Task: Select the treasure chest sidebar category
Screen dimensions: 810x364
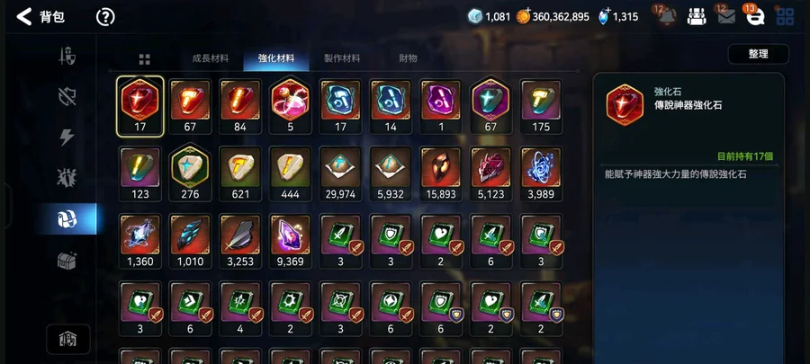Action: (x=67, y=261)
